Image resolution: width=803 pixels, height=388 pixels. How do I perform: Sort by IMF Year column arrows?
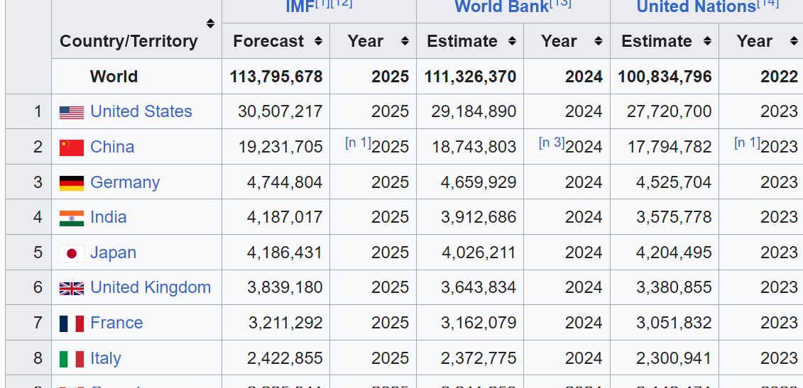coord(405,41)
